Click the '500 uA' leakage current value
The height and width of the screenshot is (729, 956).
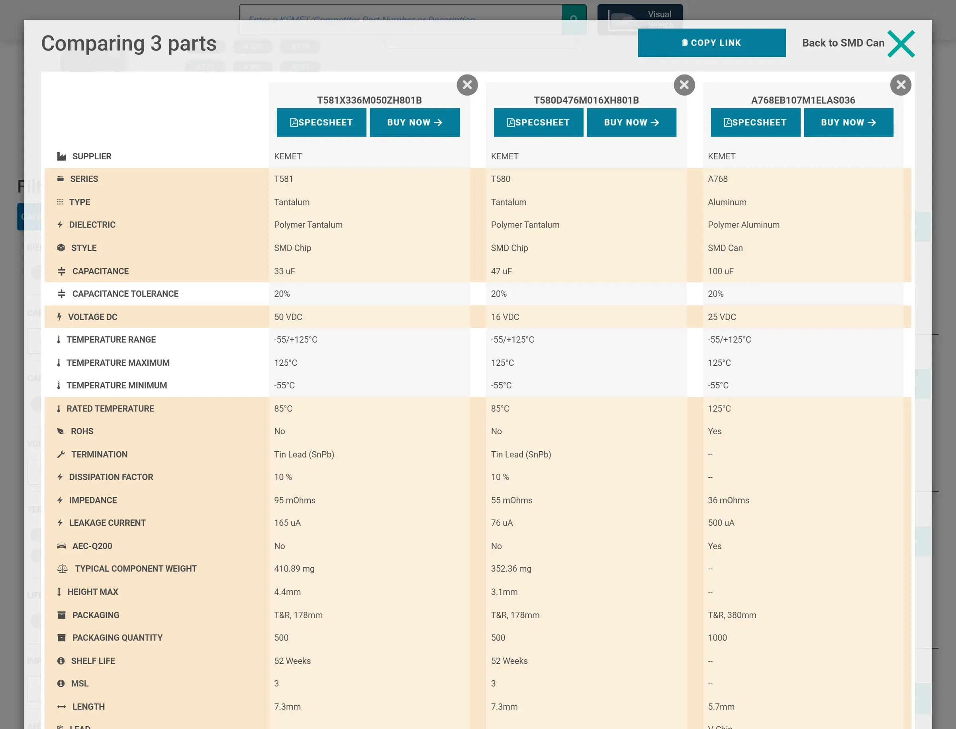pos(721,523)
